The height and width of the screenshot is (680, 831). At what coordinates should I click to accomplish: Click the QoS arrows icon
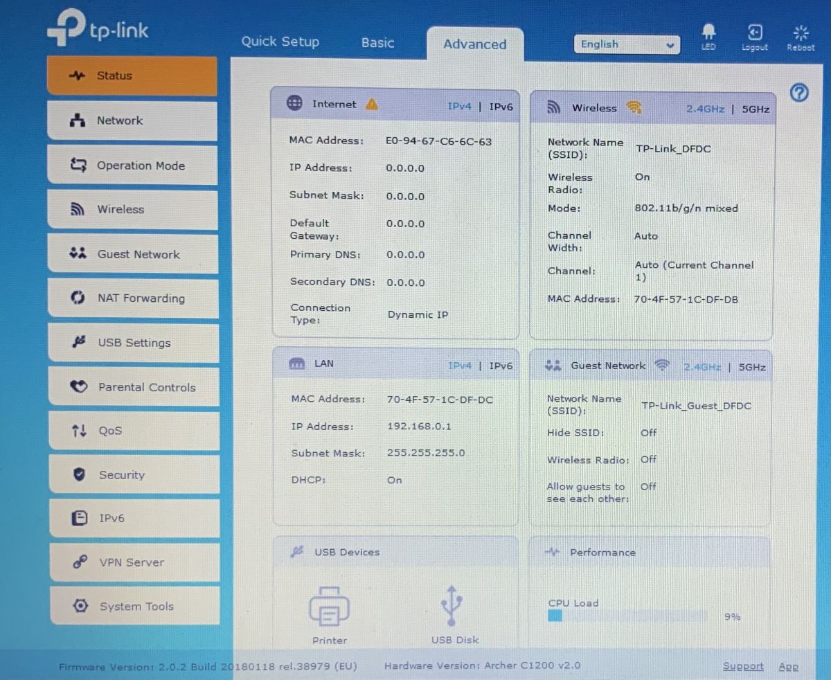pyautogui.click(x=79, y=431)
